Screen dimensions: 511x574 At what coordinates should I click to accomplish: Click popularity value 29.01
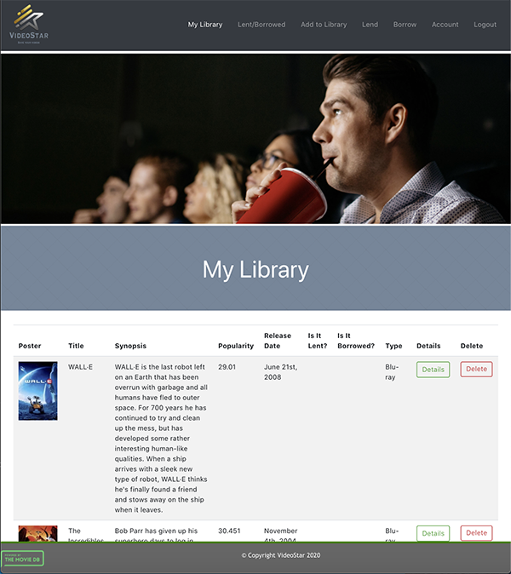coord(227,367)
